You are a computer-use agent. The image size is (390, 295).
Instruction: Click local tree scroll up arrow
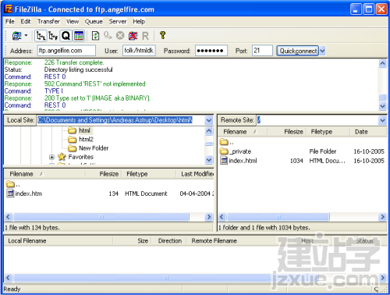coord(209,130)
